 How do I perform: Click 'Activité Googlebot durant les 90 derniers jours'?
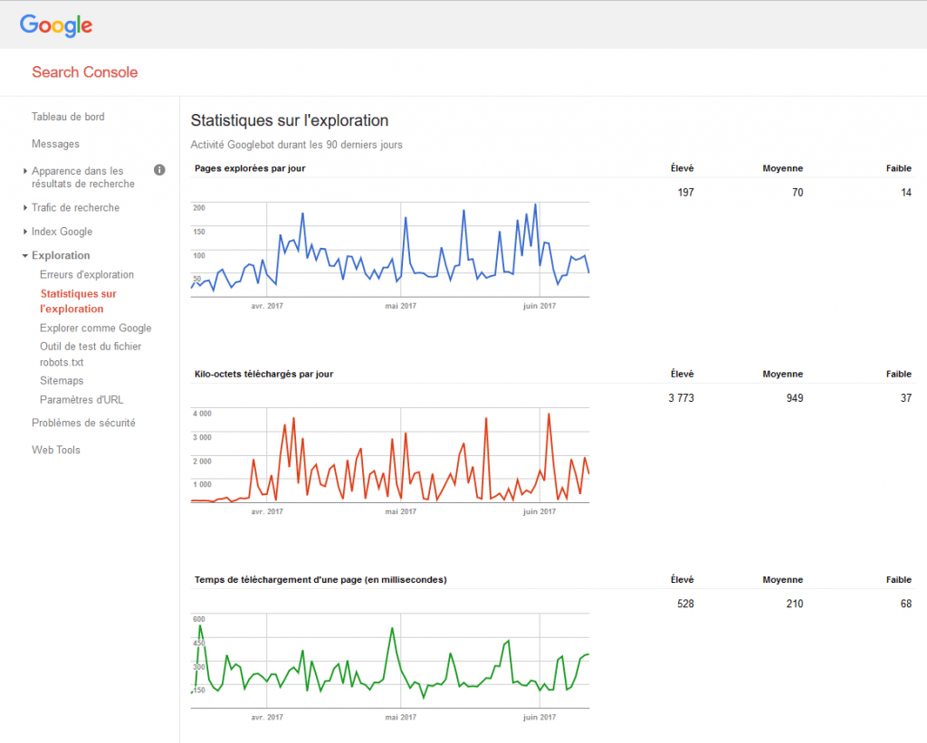tap(296, 145)
